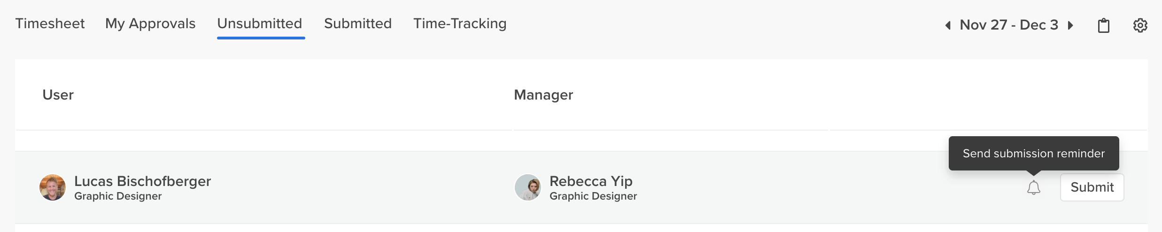
Task: Click Graphic Designer under Lucas Bischofberger
Action: [x=118, y=196]
